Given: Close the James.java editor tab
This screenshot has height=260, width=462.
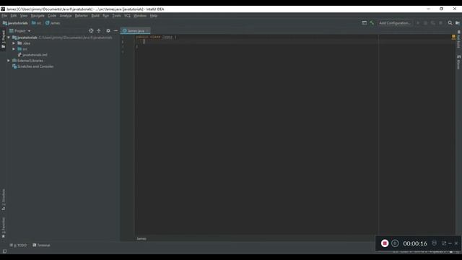Looking at the screenshot, I should 147,30.
